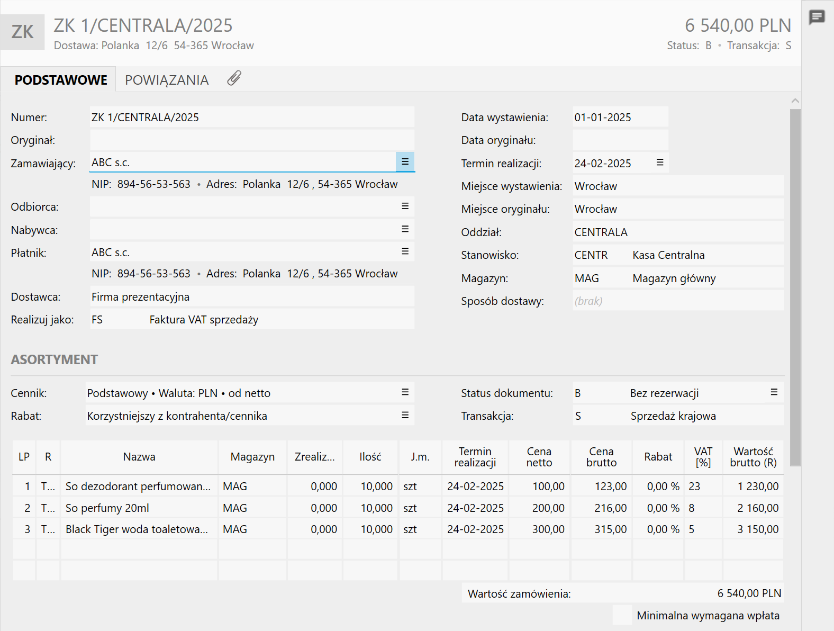Click the paperclip attachments icon

pyautogui.click(x=234, y=79)
